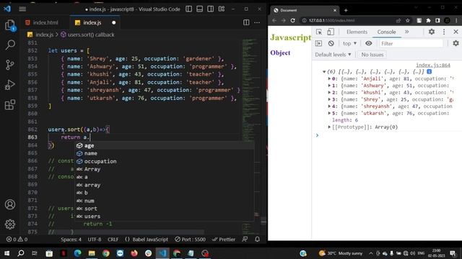Choose 'occupation' from the suggestion list
This screenshot has height=259, width=462.
coord(165,161)
